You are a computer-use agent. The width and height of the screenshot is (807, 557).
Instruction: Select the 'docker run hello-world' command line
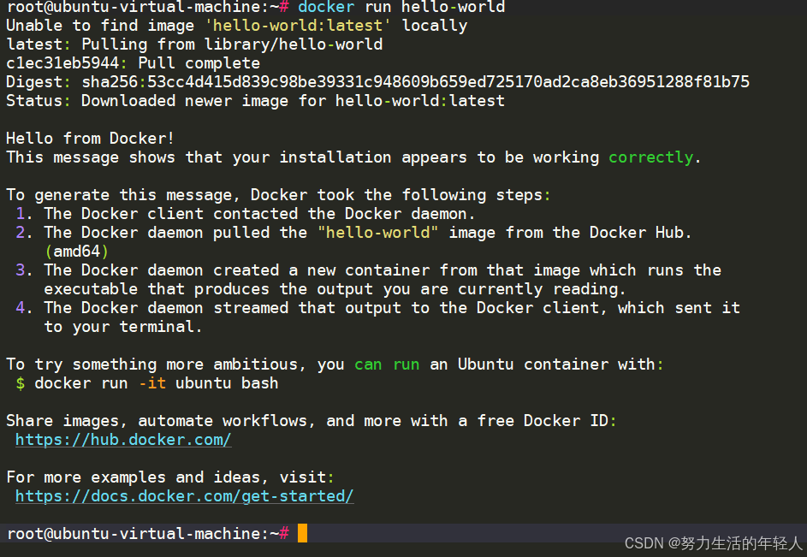pos(401,7)
